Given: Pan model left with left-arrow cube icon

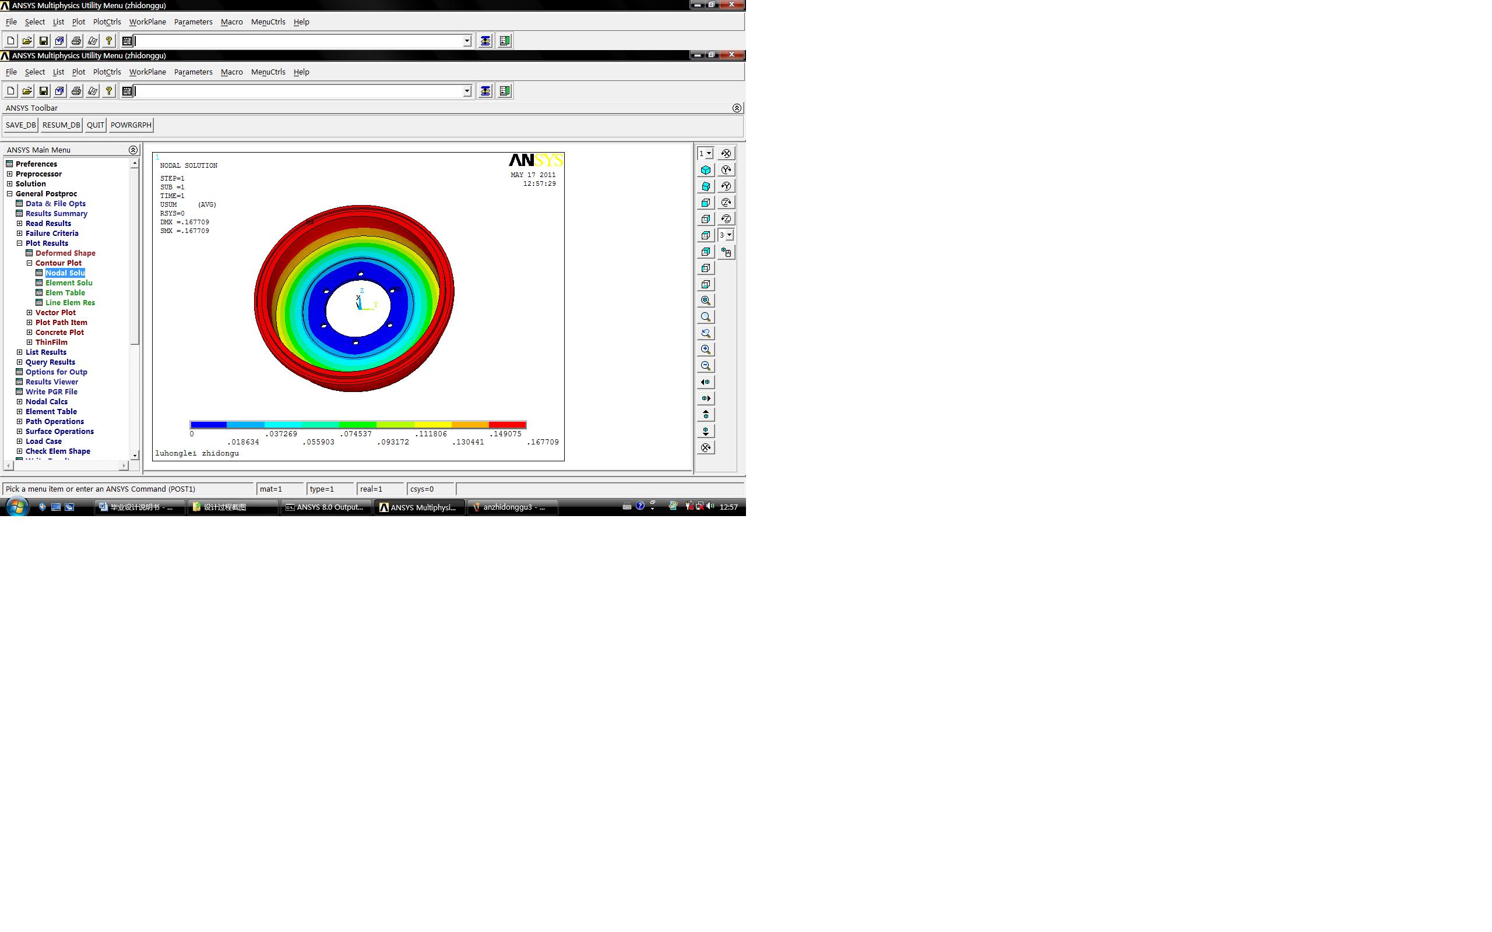Looking at the screenshot, I should (x=706, y=382).
